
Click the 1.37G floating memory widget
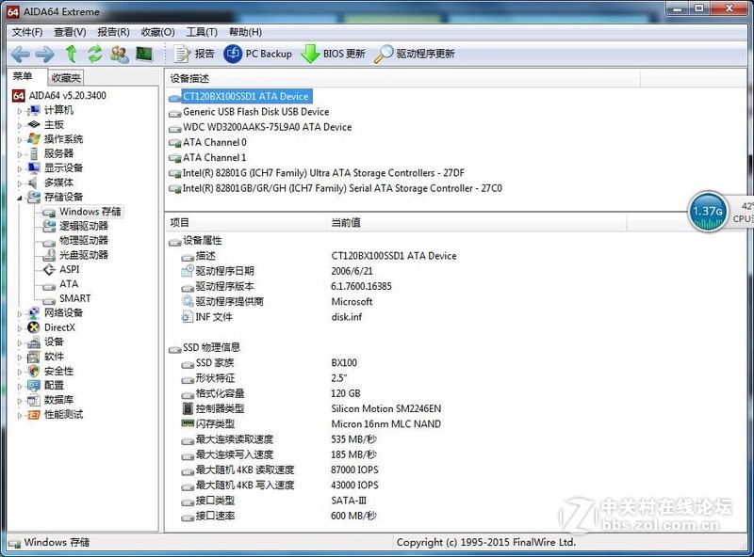[707, 212]
